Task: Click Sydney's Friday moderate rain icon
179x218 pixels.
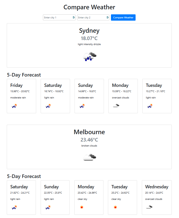Action: tap(14, 106)
